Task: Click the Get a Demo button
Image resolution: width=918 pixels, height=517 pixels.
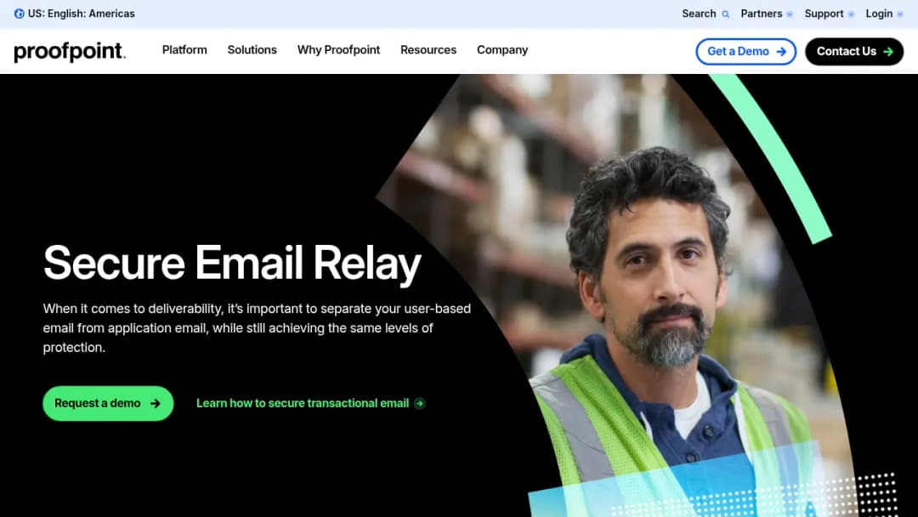Action: pos(745,52)
